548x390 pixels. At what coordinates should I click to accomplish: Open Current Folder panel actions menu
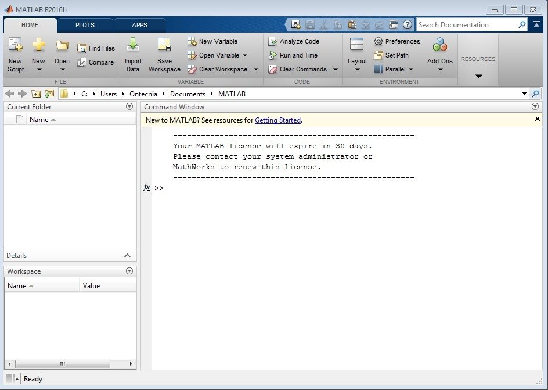click(x=129, y=106)
